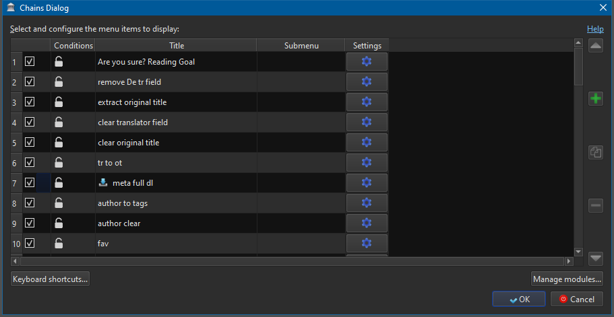Image resolution: width=614 pixels, height=317 pixels.
Task: Cancel the Chains Dialog
Action: pyautogui.click(x=577, y=300)
